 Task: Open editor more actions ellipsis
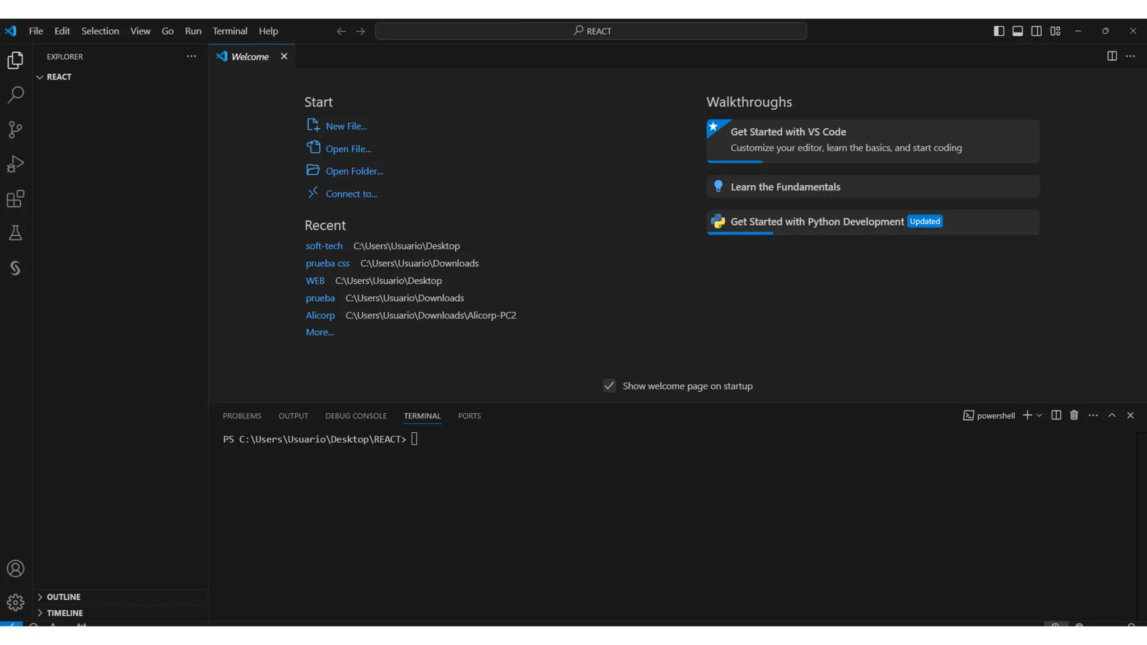(1131, 56)
